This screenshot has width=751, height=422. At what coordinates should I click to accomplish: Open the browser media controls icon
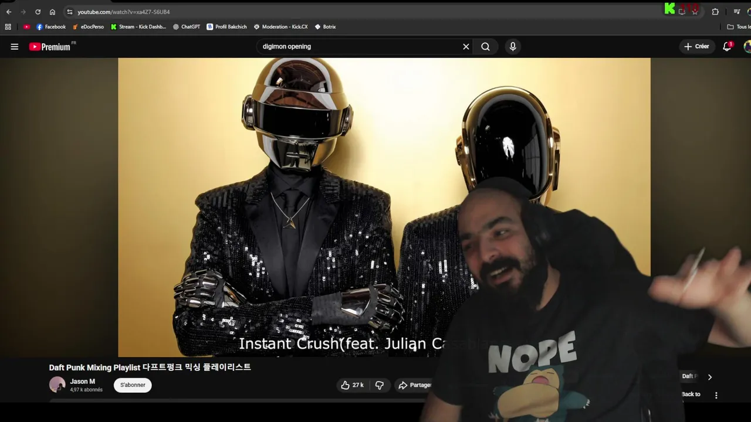pos(737,12)
